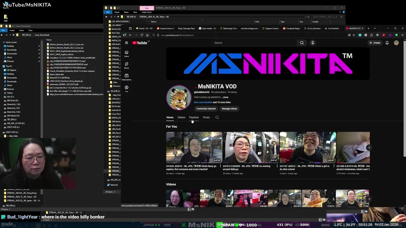The width and height of the screenshot is (406, 228).
Task: Expand ribbon chevron in STREAM Explorer window
Action: [340, 12]
